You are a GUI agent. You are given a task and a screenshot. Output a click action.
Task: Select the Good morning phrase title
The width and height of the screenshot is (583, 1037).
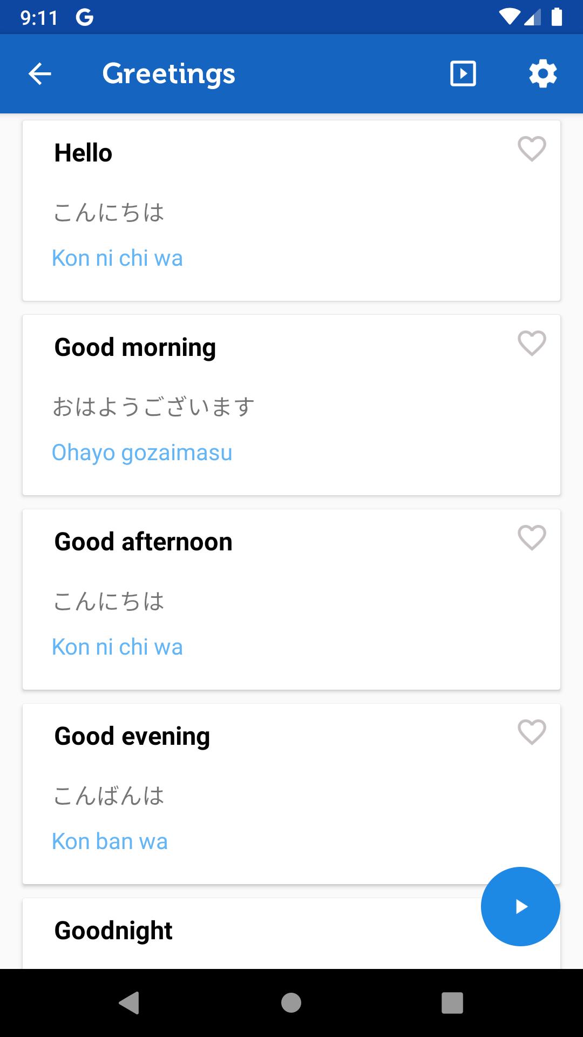[135, 347]
